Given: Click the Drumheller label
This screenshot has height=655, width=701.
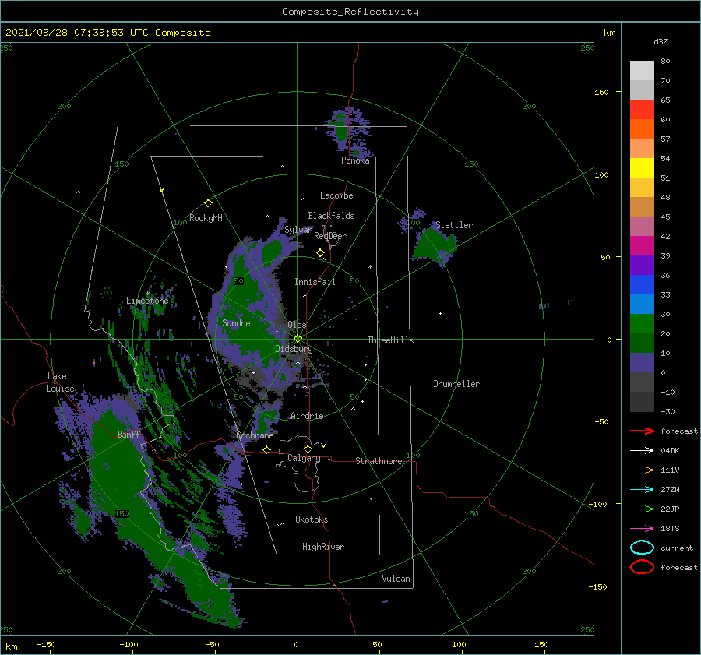Looking at the screenshot, I should point(456,384).
